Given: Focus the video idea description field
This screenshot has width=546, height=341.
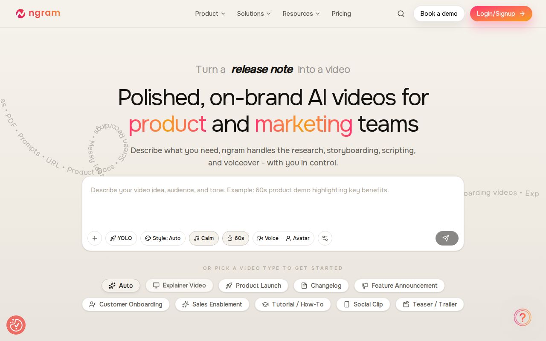Looking at the screenshot, I should pos(273,203).
